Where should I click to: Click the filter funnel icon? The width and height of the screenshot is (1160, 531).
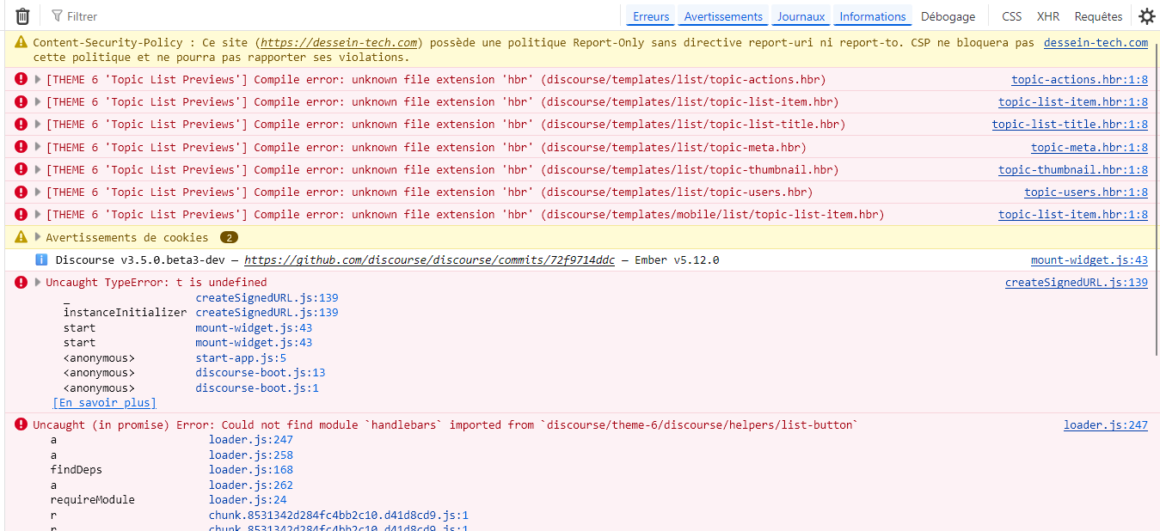pos(57,16)
